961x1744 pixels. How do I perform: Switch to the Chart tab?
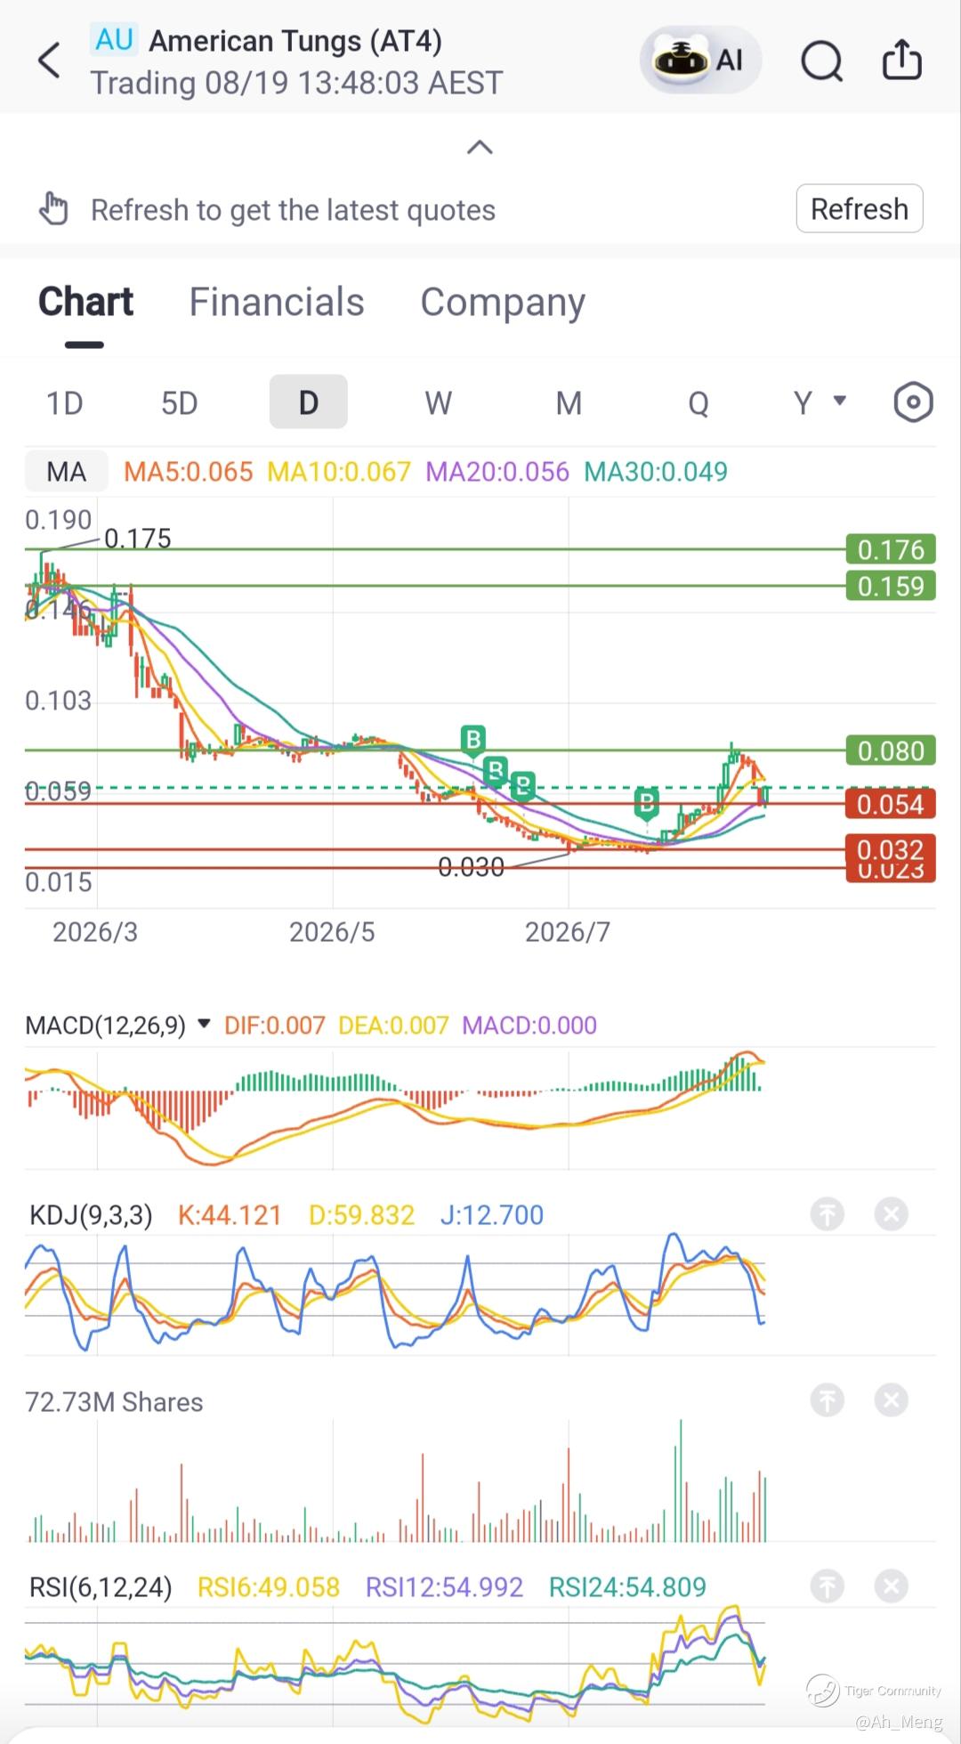click(85, 302)
